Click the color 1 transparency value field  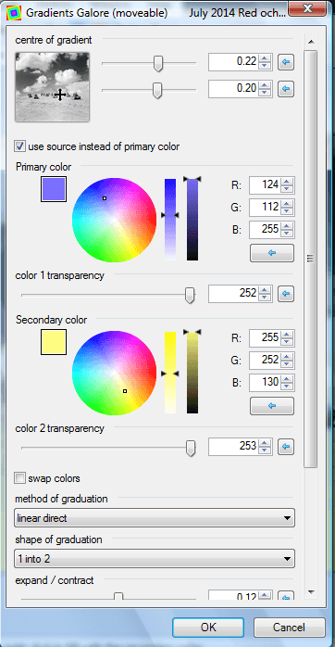pyautogui.click(x=233, y=294)
